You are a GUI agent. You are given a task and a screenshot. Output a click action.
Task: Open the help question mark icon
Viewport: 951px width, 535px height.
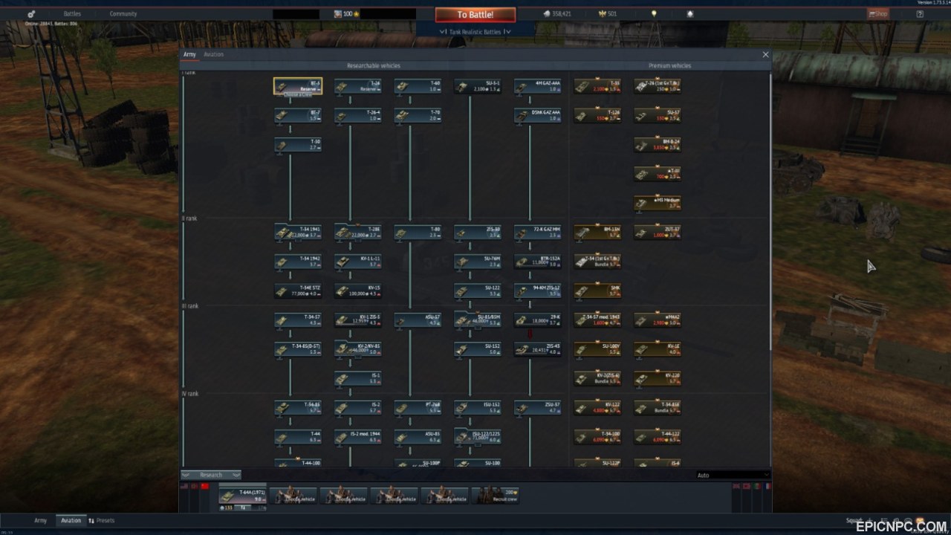920,13
